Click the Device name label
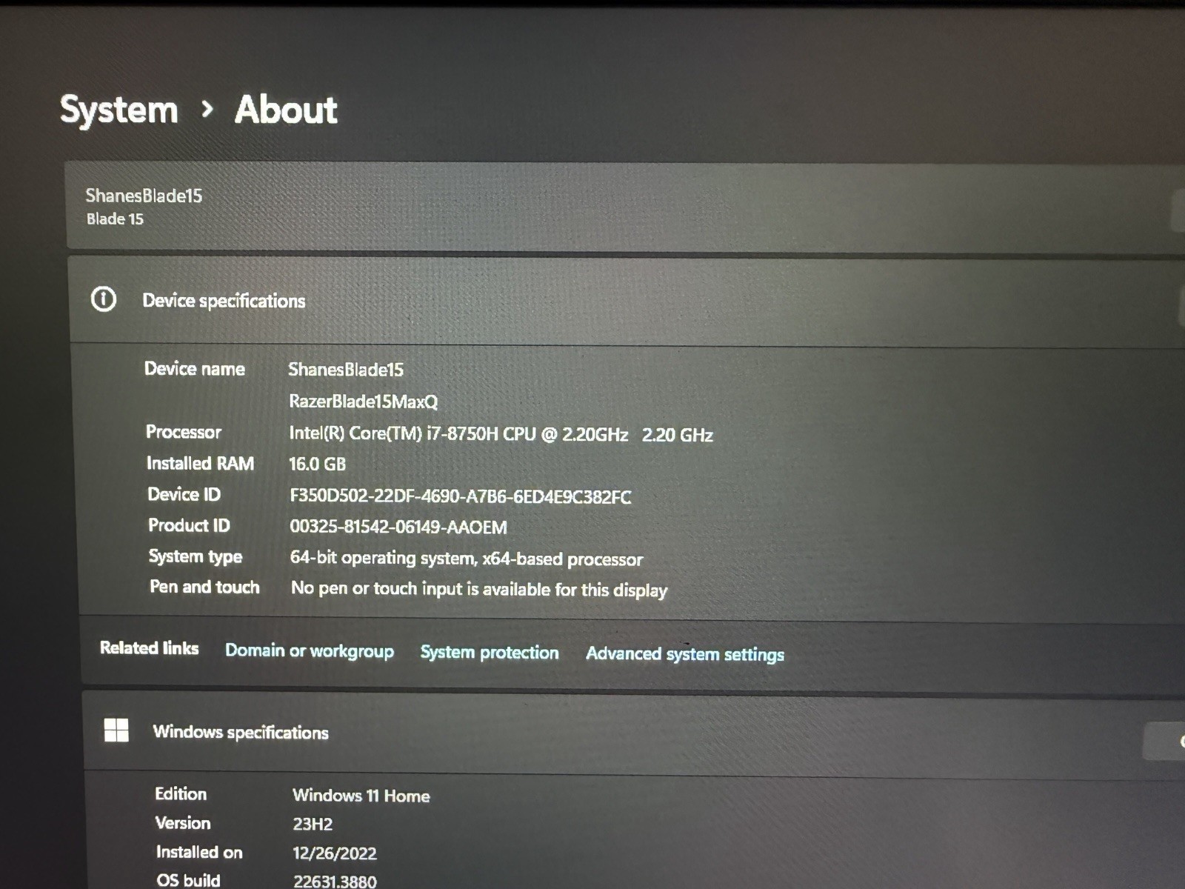 [195, 369]
